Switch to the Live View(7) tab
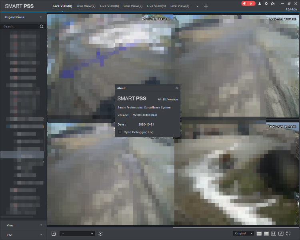Screen dimensions: 300x240 (x=86, y=6)
